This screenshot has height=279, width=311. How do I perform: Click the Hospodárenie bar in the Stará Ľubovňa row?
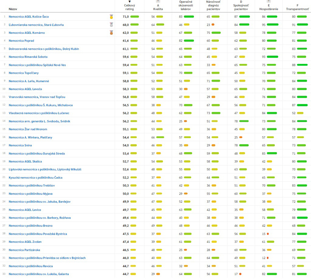[273, 25]
